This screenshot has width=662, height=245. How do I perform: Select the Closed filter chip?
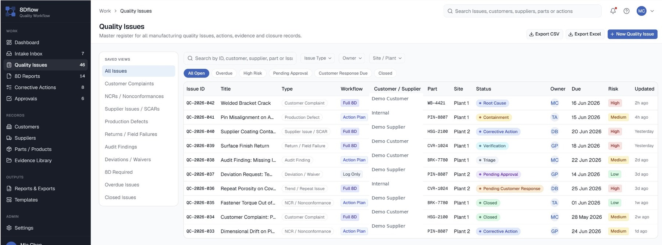coord(385,73)
